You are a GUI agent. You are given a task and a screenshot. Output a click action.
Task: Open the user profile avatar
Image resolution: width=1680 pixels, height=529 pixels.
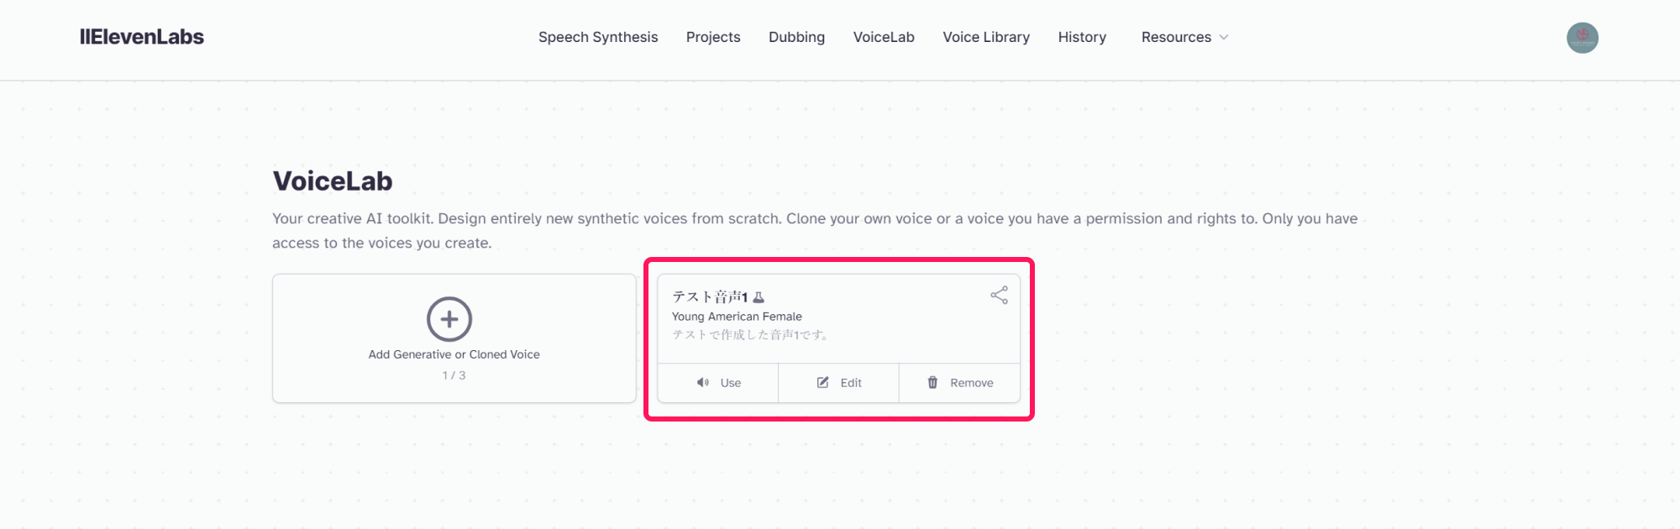(x=1583, y=38)
